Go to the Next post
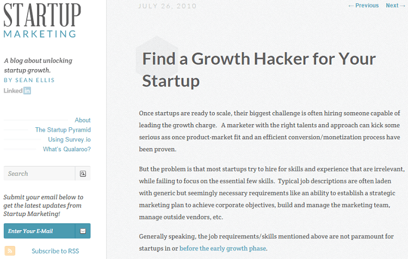 click(x=395, y=5)
